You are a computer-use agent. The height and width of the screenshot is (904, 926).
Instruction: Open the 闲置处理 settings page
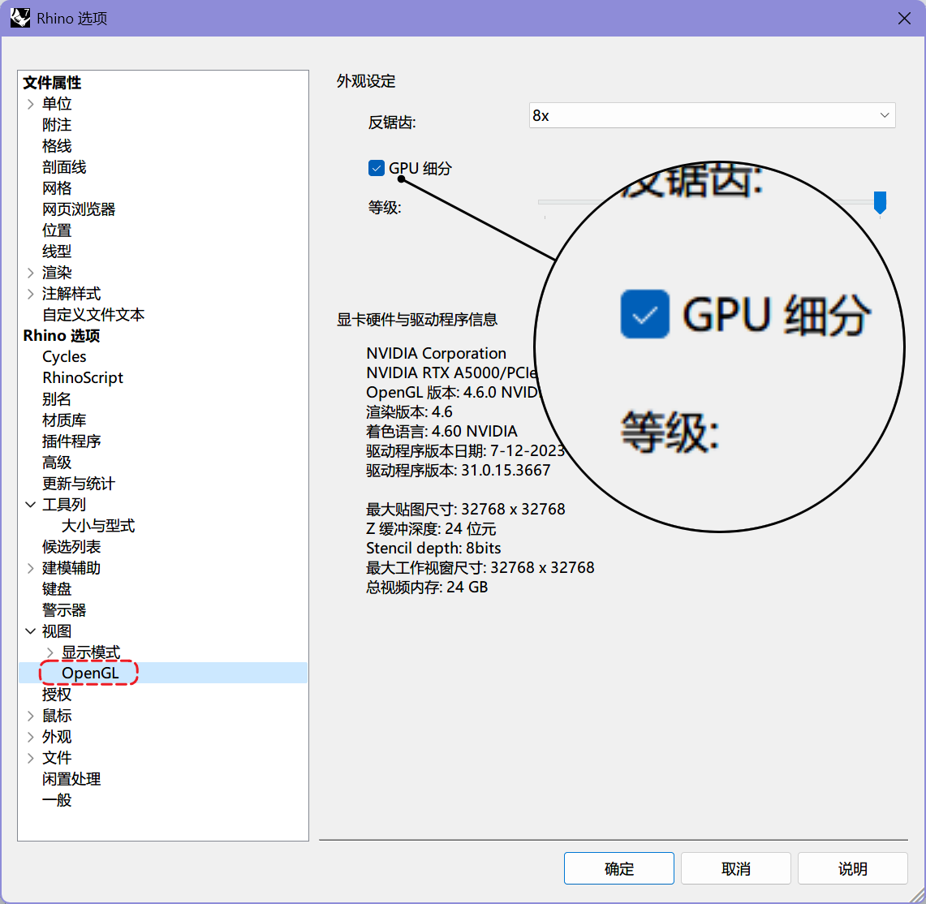click(71, 779)
